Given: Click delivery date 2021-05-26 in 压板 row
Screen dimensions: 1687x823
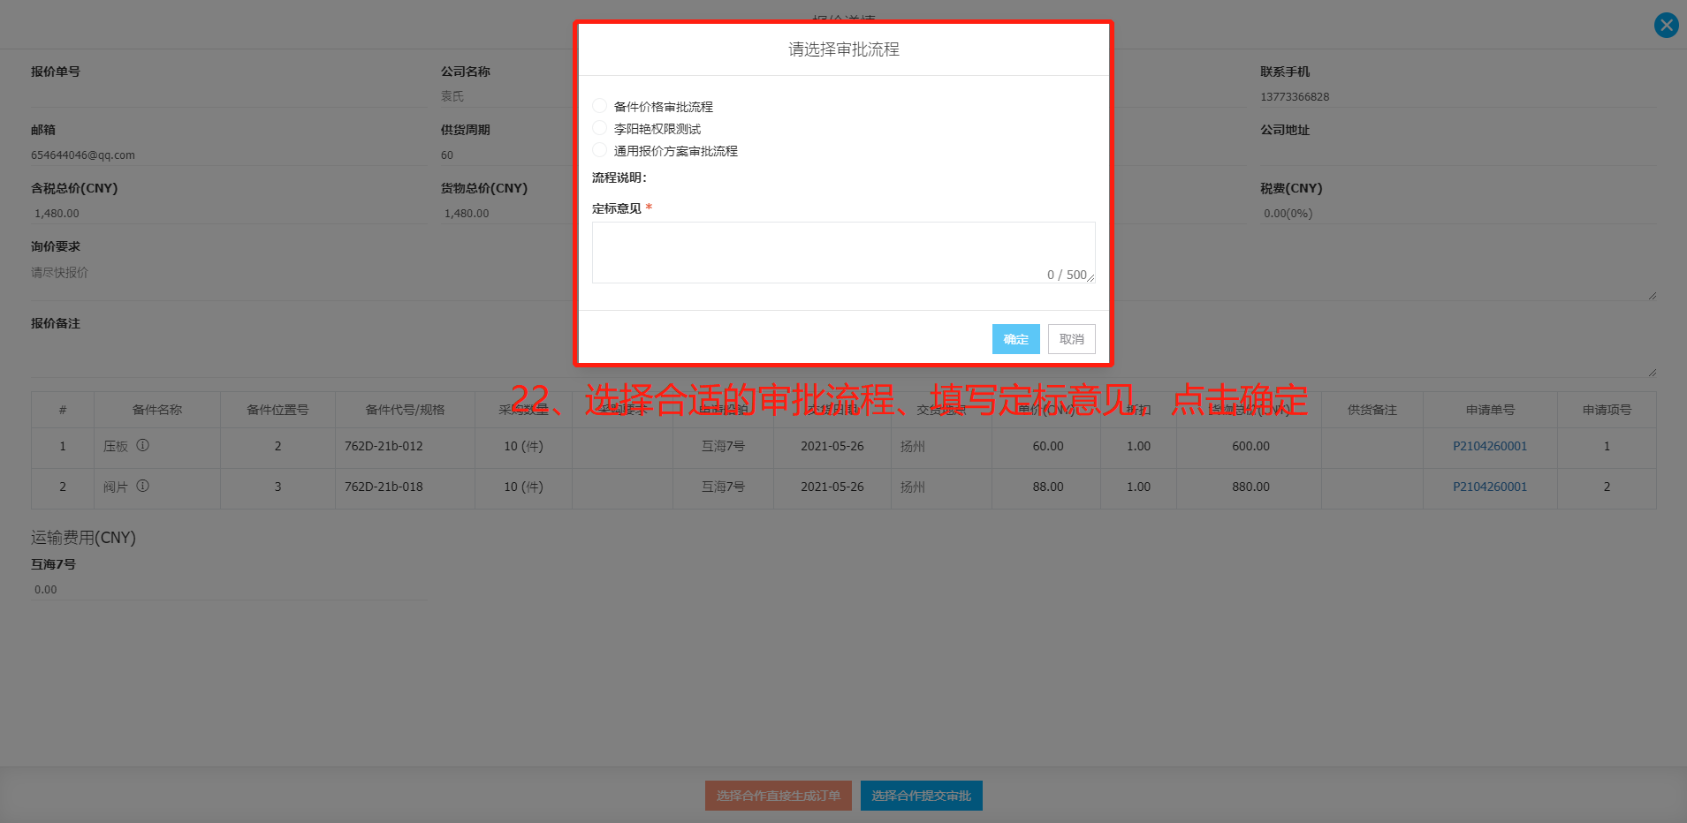Looking at the screenshot, I should click(832, 446).
